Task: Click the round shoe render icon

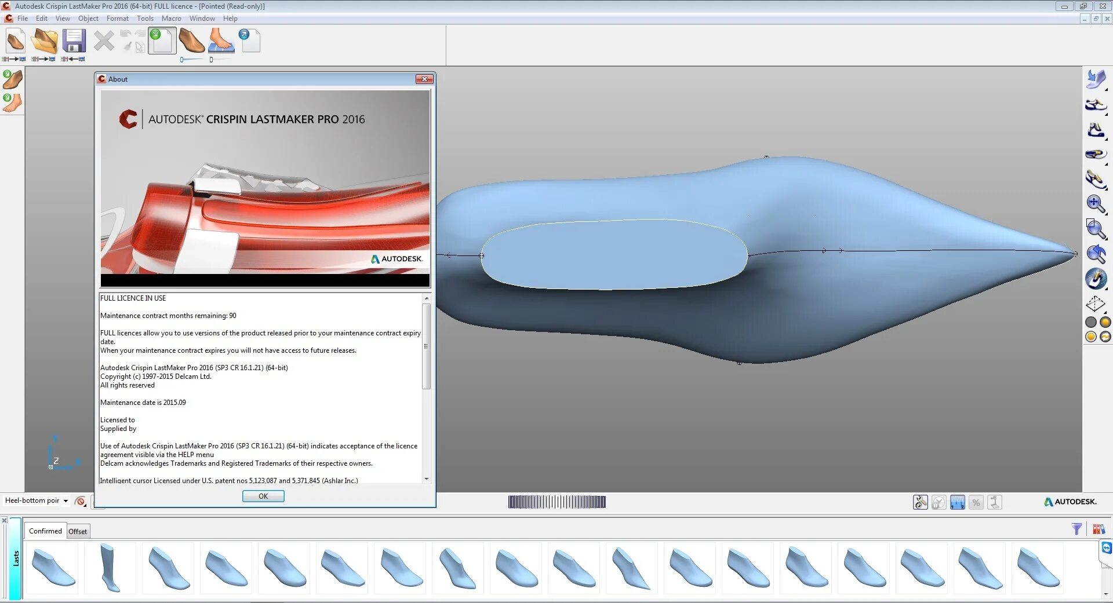Action: (1096, 279)
